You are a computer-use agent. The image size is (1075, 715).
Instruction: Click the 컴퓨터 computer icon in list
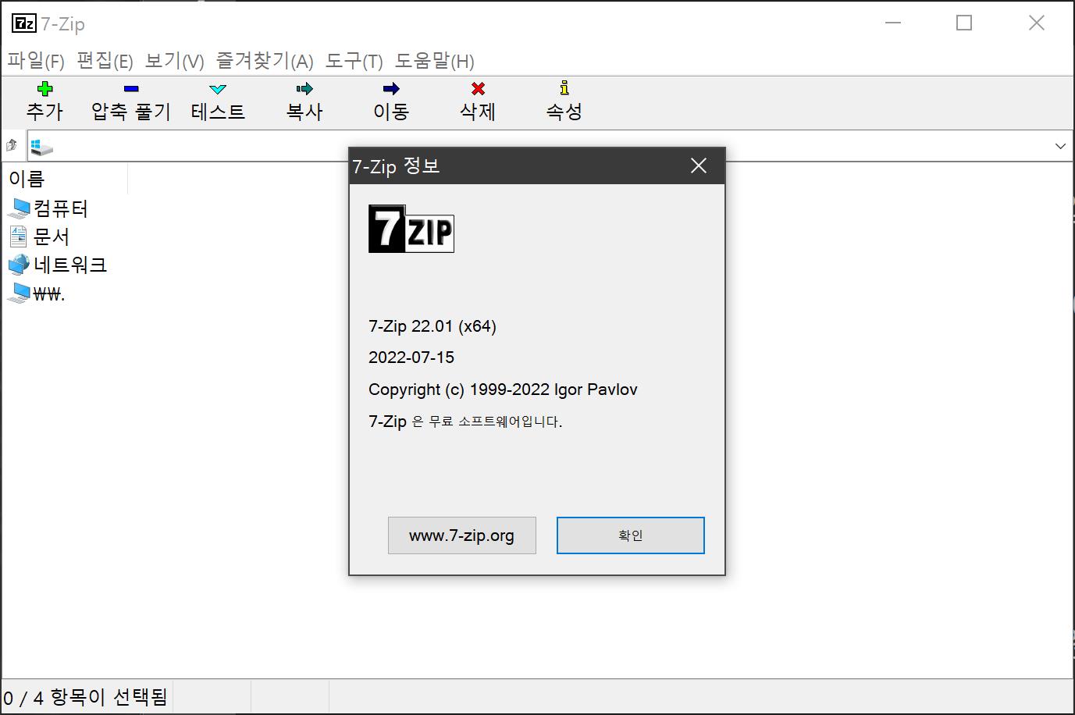[x=20, y=208]
